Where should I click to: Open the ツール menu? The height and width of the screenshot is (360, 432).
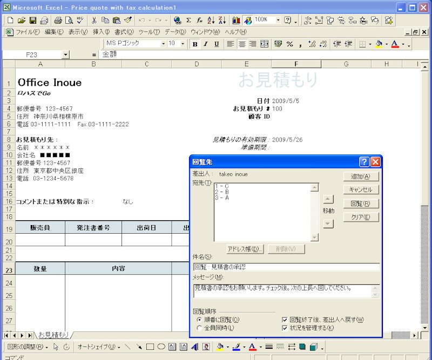(149, 32)
